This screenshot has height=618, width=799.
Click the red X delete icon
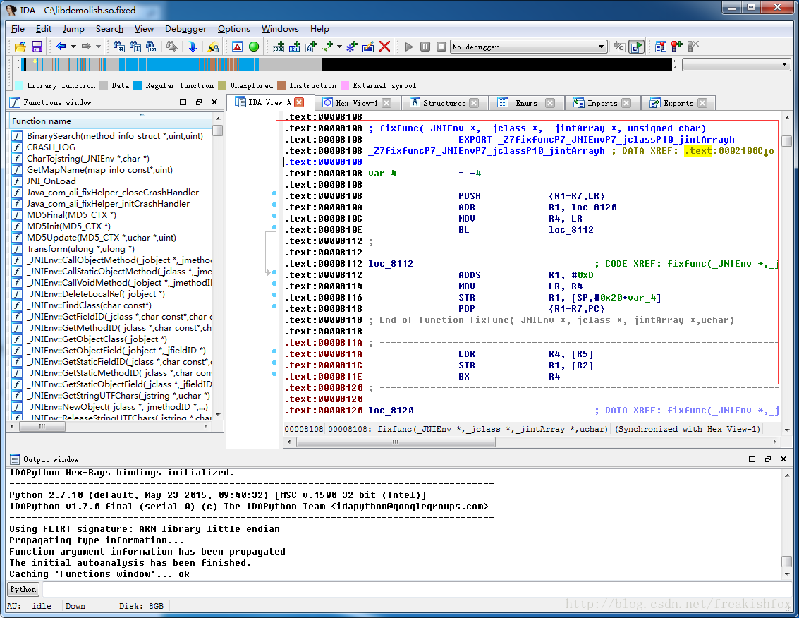385,47
